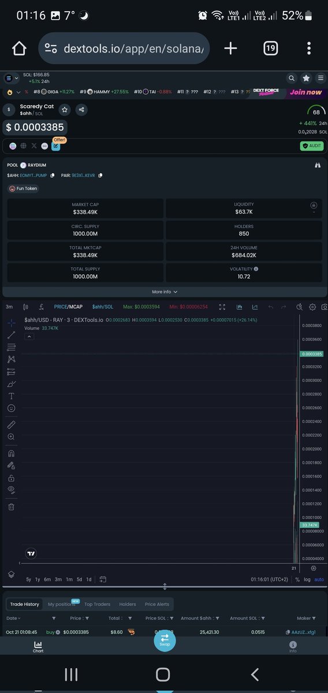Viewport: 328px width, 693px height.
Task: Open the Fibonacci retracement tool
Action: pos(11,347)
